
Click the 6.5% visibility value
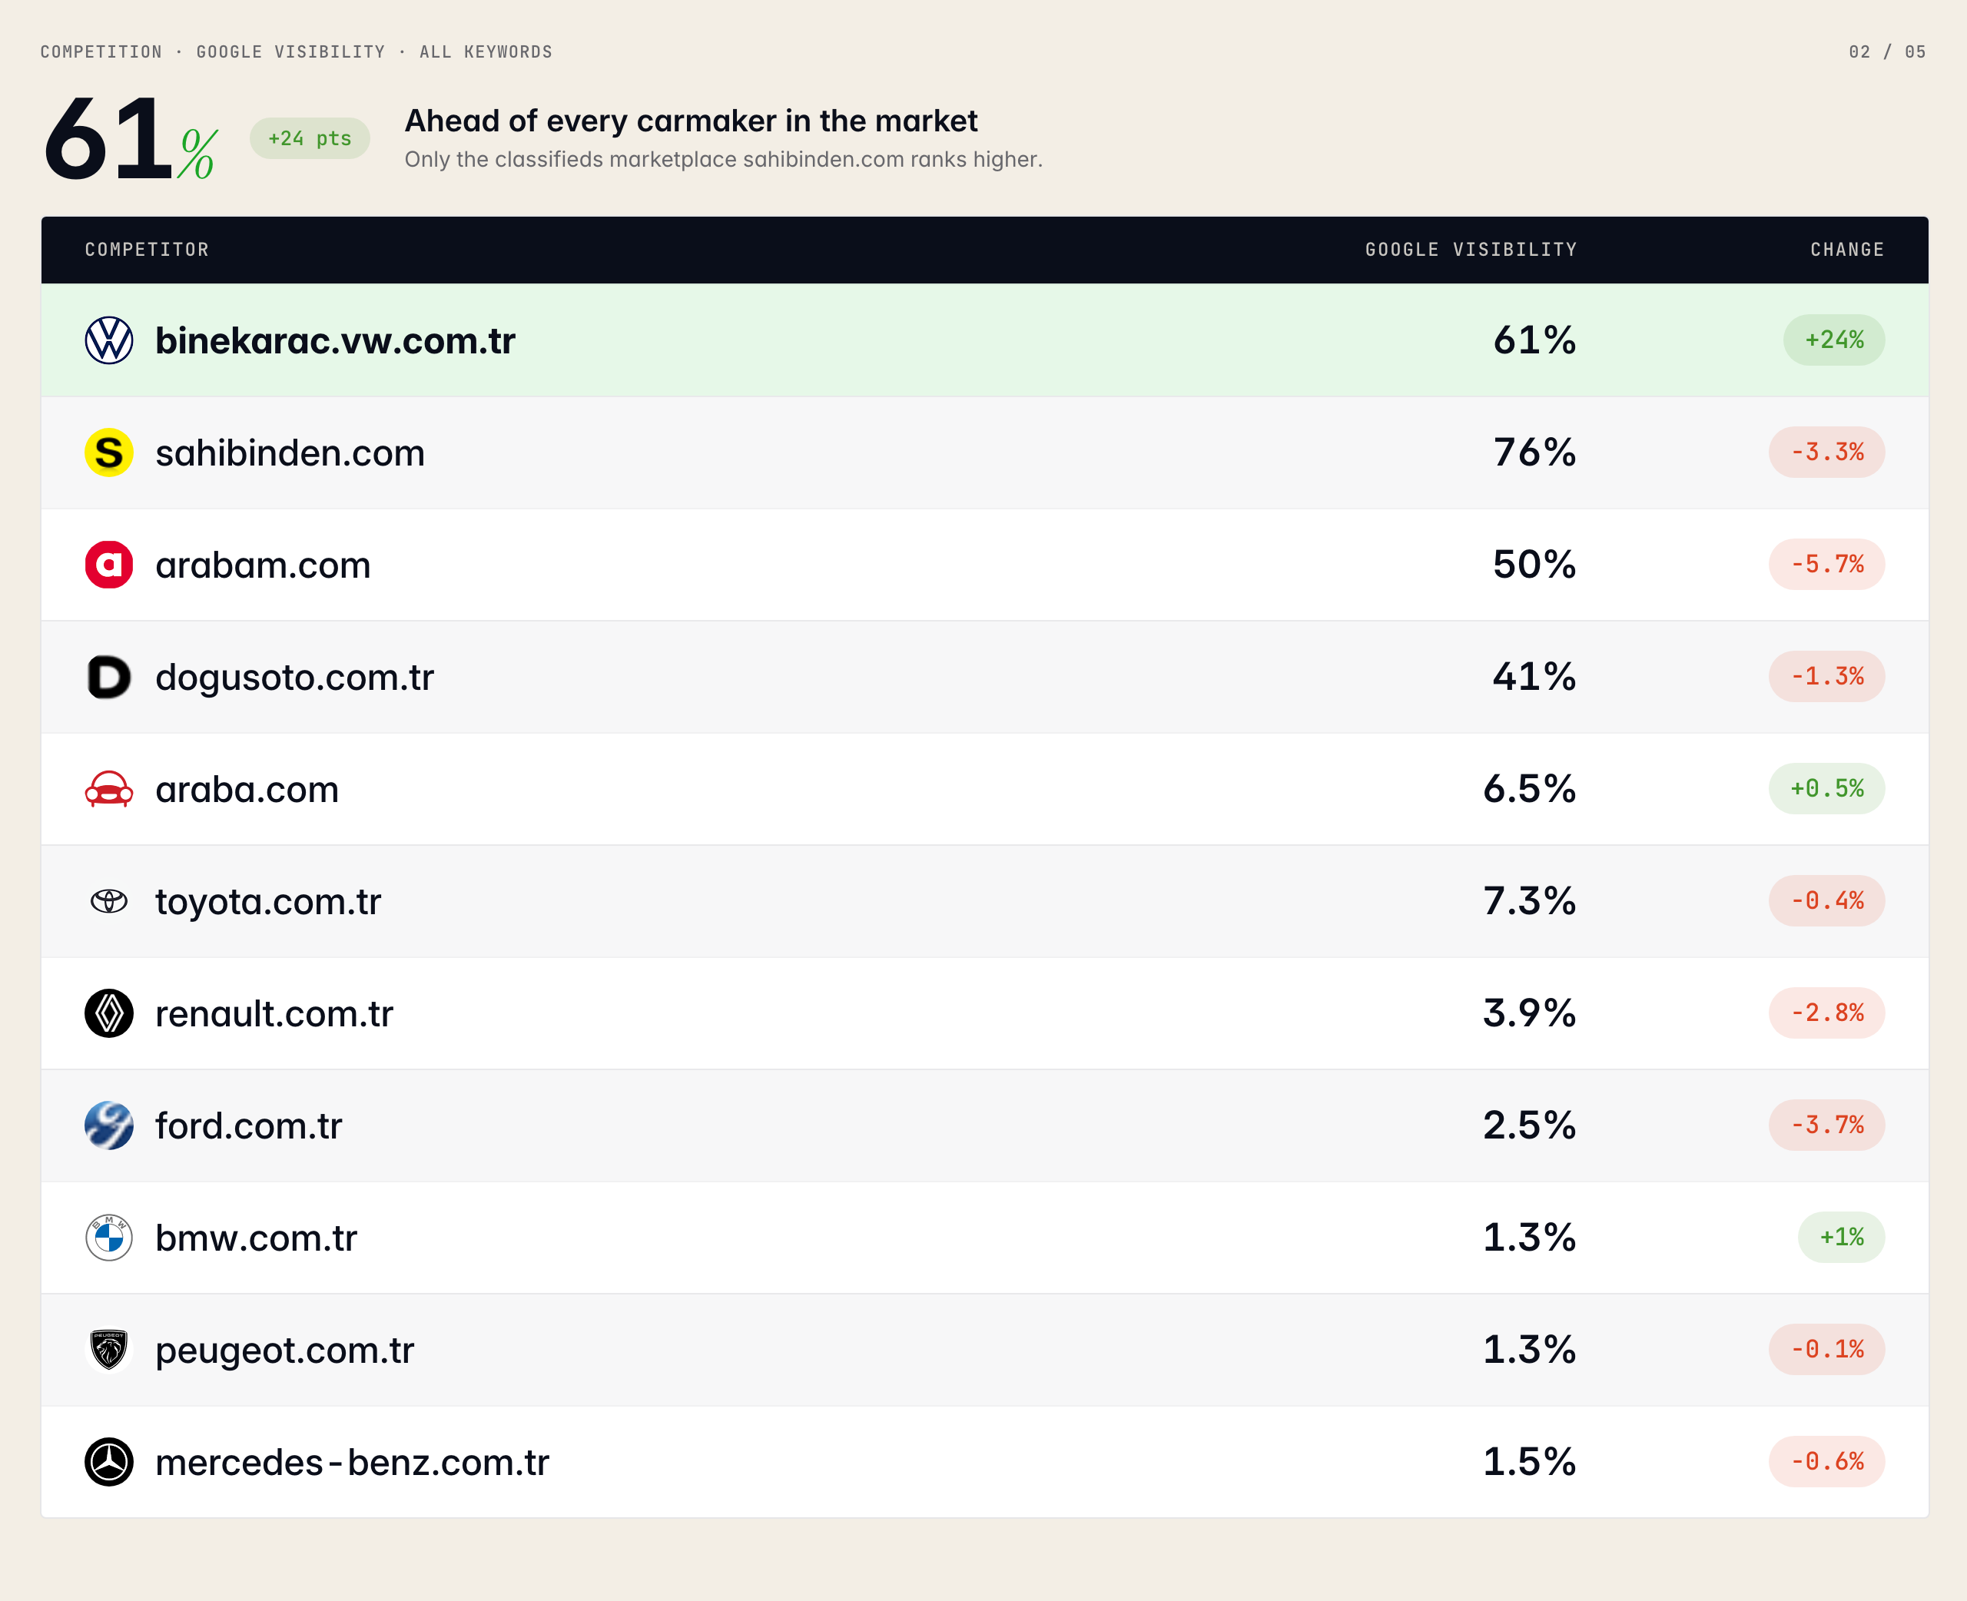(1530, 788)
